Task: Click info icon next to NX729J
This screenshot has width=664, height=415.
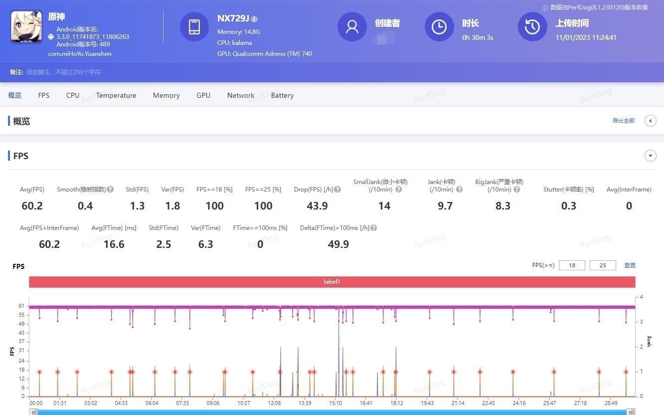Action: [x=254, y=19]
